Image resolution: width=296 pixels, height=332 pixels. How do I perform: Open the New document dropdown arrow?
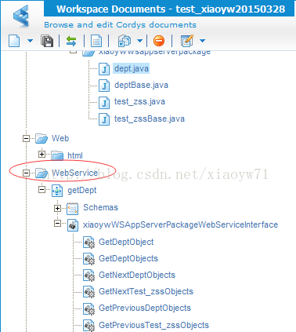(x=30, y=41)
